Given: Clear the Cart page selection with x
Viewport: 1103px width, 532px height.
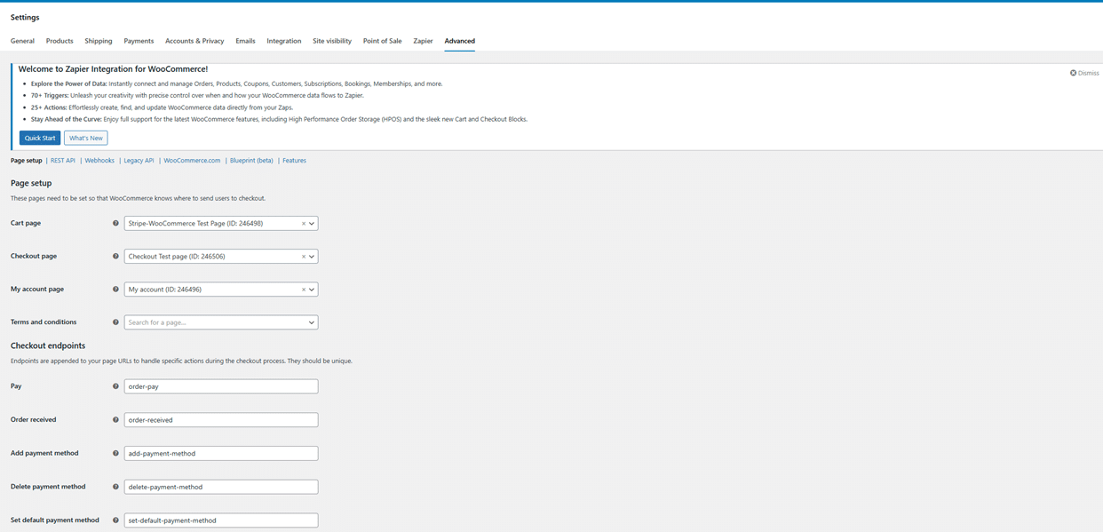Looking at the screenshot, I should pyautogui.click(x=303, y=224).
